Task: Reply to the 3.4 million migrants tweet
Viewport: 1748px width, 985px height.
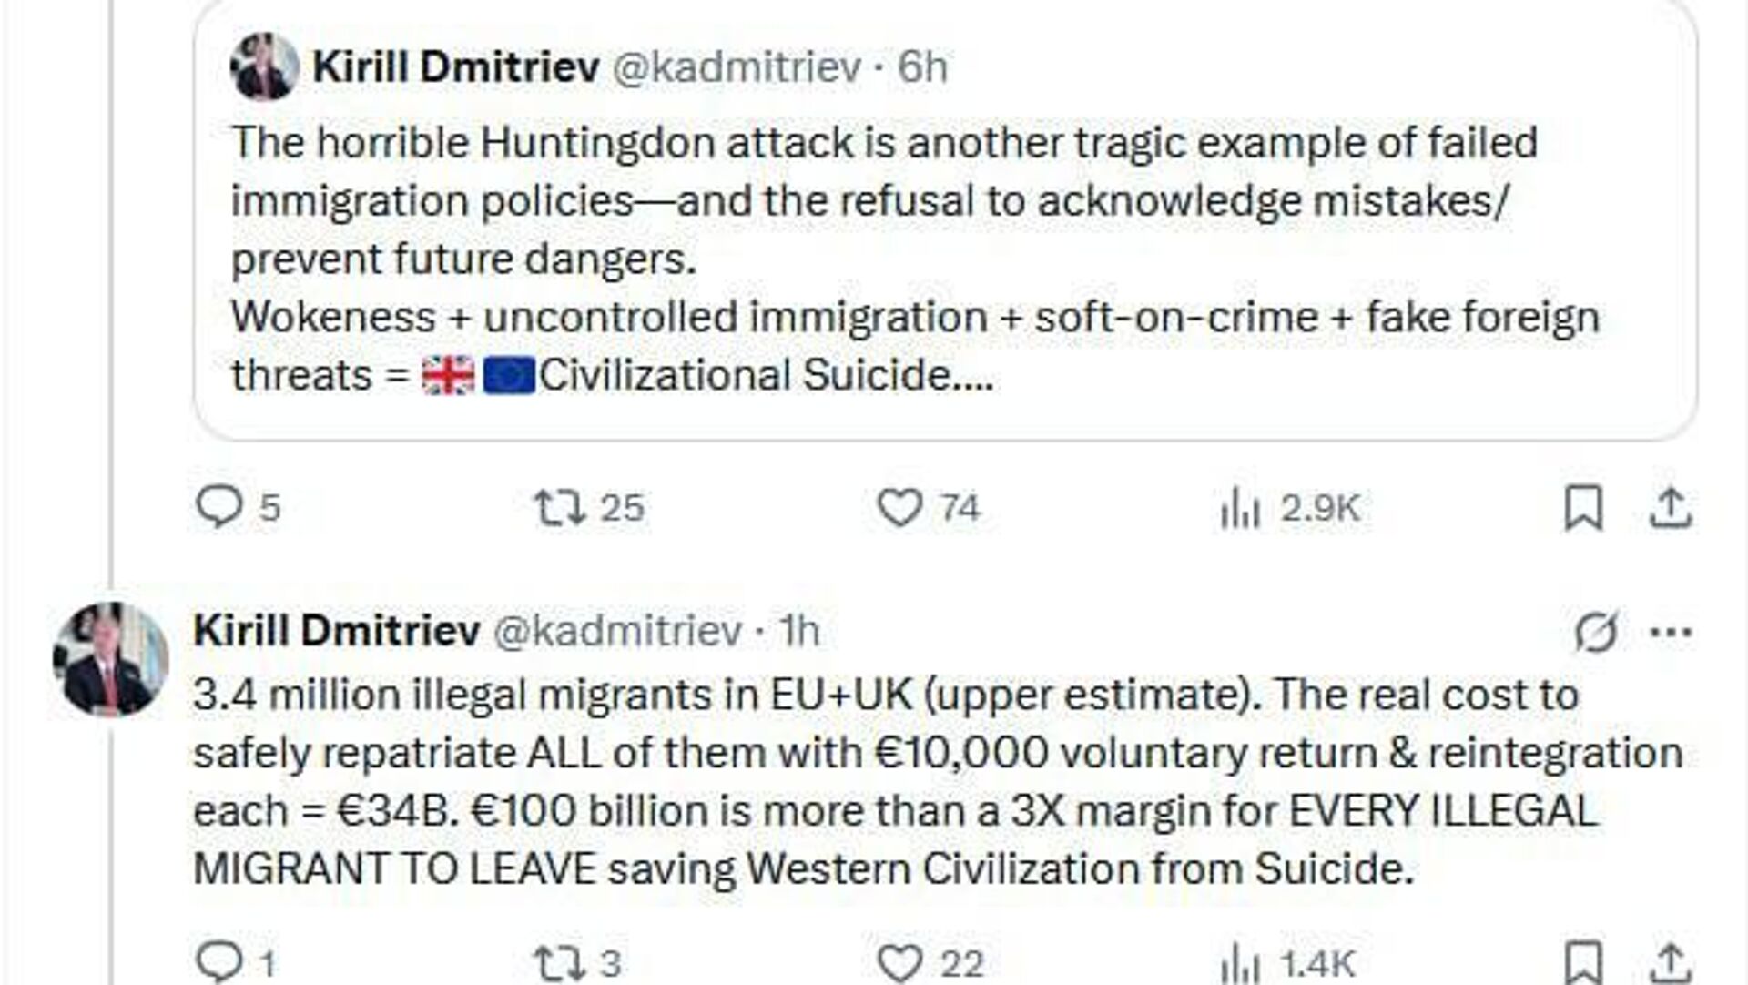Action: point(219,962)
